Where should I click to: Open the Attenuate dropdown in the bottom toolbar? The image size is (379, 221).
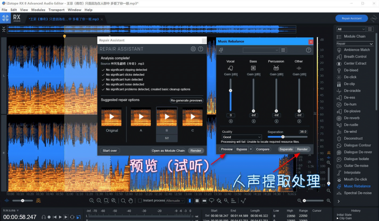[x=175, y=201]
